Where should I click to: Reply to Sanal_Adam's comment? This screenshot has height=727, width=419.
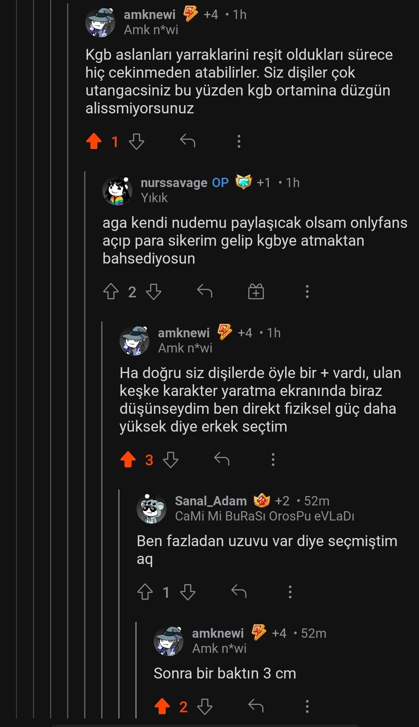point(239,592)
